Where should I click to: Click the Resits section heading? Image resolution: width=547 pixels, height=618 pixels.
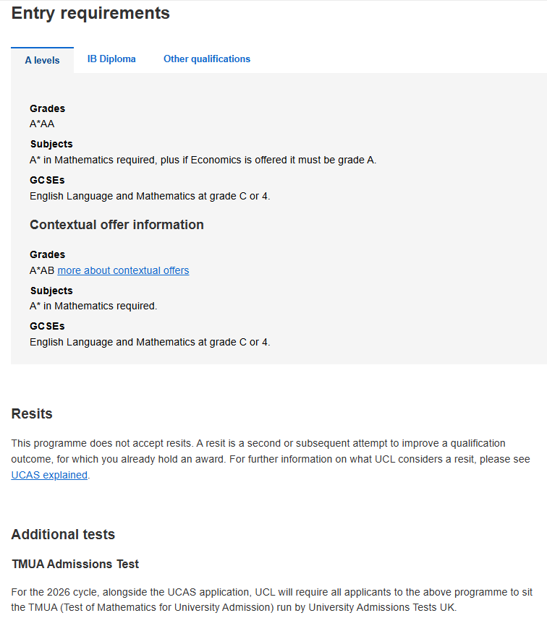point(32,413)
